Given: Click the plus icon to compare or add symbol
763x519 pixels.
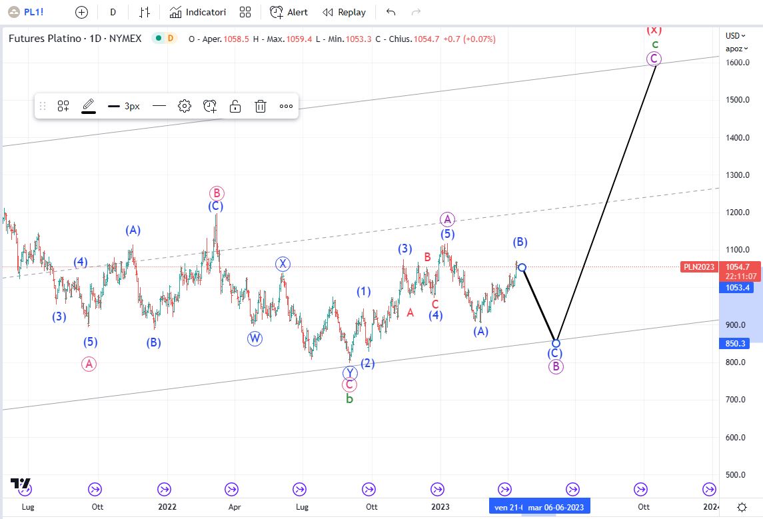Looking at the screenshot, I should pos(82,12).
